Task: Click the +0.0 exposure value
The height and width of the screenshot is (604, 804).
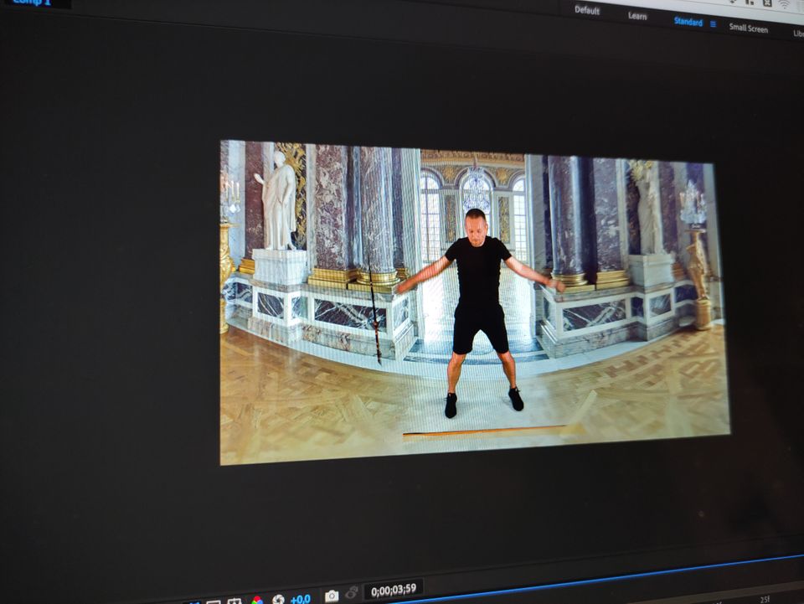Action: click(301, 599)
